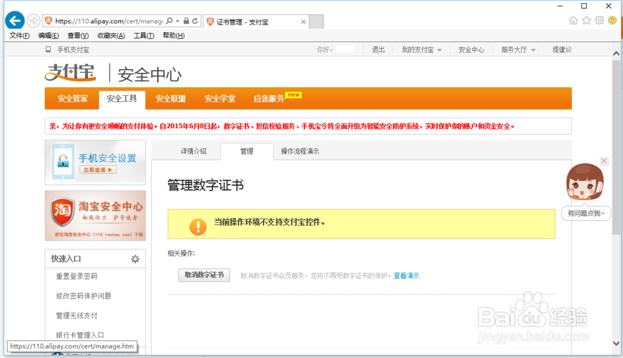Image resolution: width=623 pixels, height=358 pixels.
Task: Select the 安全联盟 navigation tab
Action: point(171,98)
